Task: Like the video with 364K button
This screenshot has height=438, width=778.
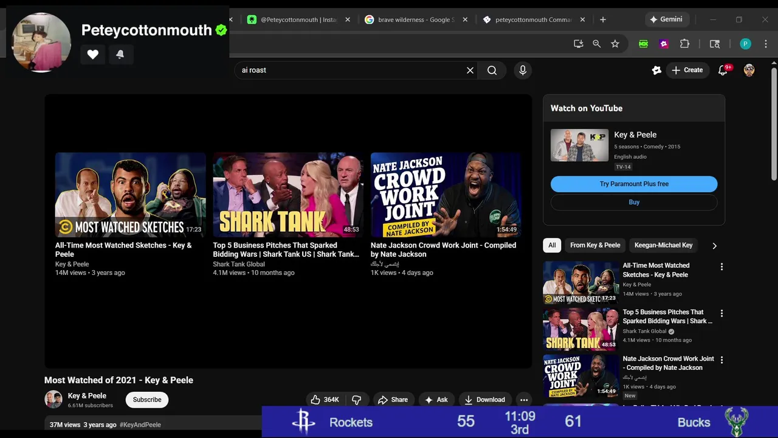Action: coord(325,400)
